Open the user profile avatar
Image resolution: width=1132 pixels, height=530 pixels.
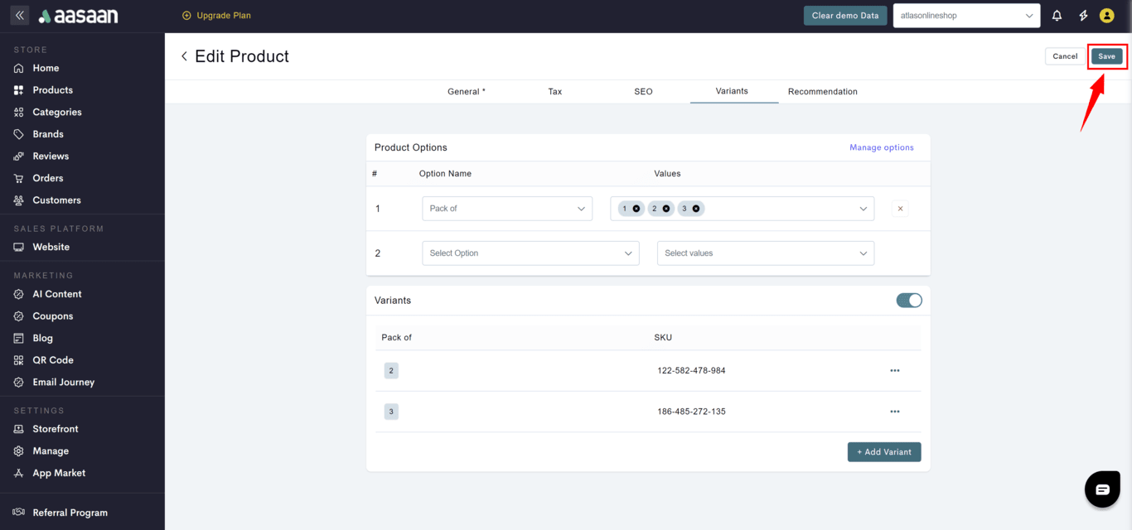coord(1106,16)
